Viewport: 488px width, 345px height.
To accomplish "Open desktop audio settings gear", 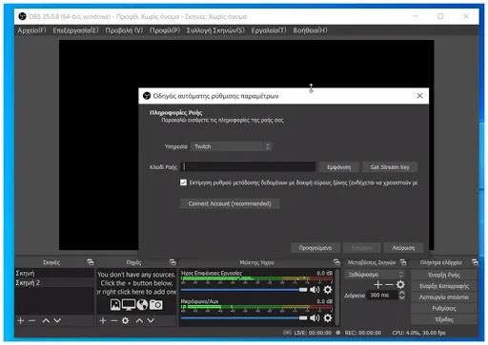I will pyautogui.click(x=328, y=290).
